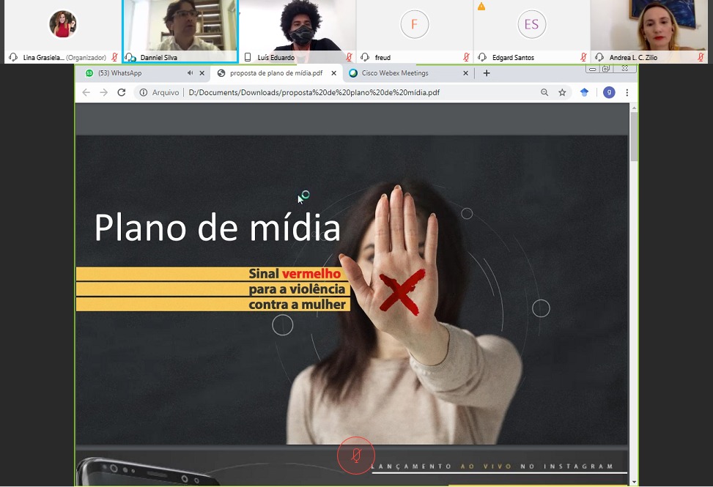Reload the PDF page in browser

click(x=122, y=92)
